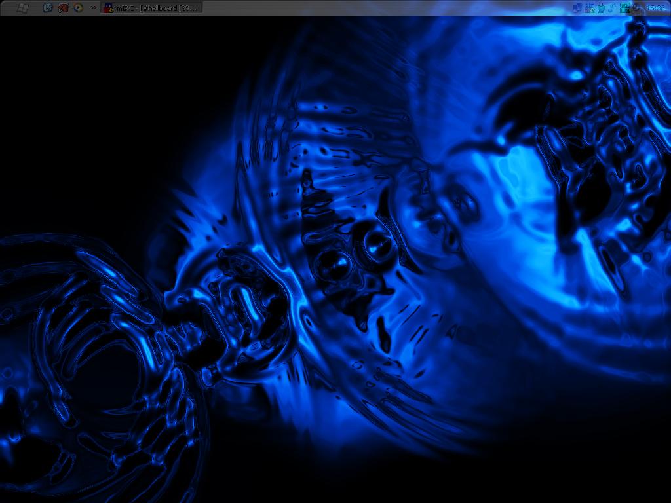671x503 pixels.
Task: Click the mIRC icon in taskbar button
Action: [108, 8]
